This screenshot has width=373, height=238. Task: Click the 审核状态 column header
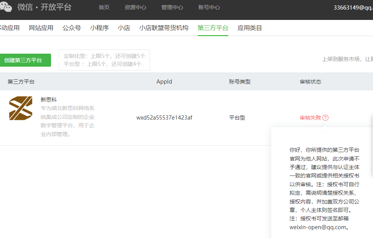310,82
